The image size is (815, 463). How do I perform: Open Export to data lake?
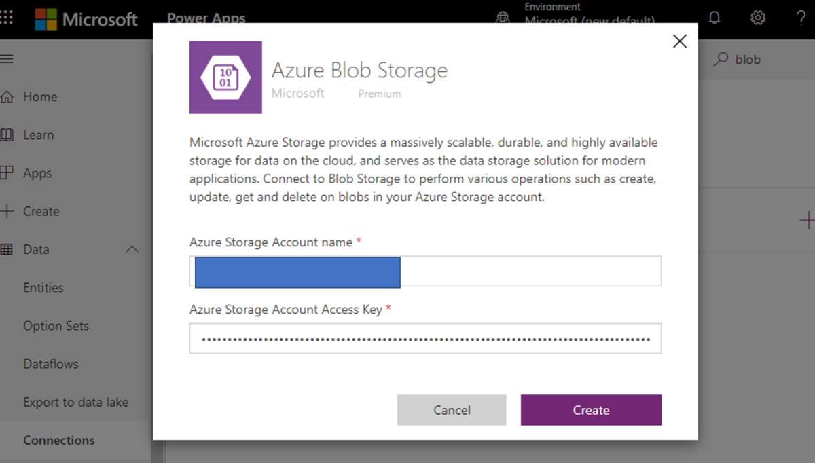click(x=75, y=402)
